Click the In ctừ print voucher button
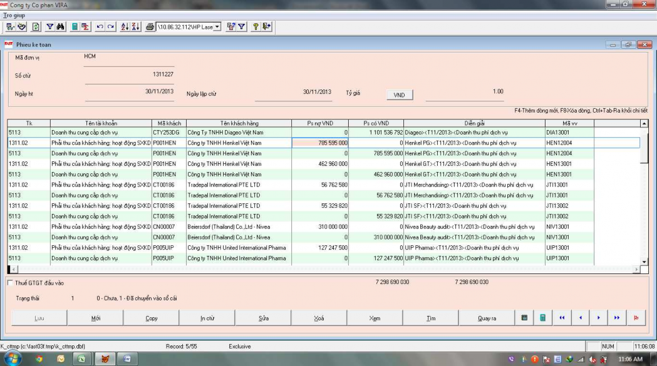The image size is (657, 366). pos(207,318)
